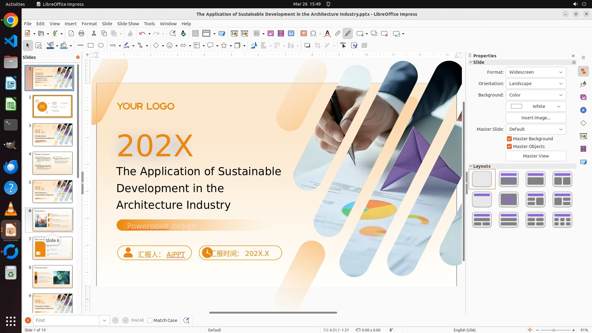
Task: Click the Print icon in toolbar
Action: click(81, 34)
